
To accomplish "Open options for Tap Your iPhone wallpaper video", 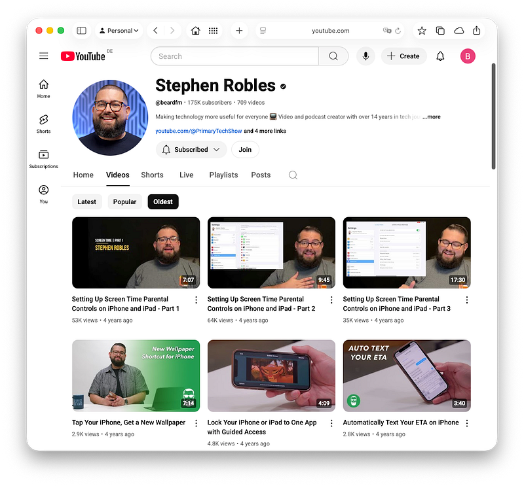I will tap(196, 423).
